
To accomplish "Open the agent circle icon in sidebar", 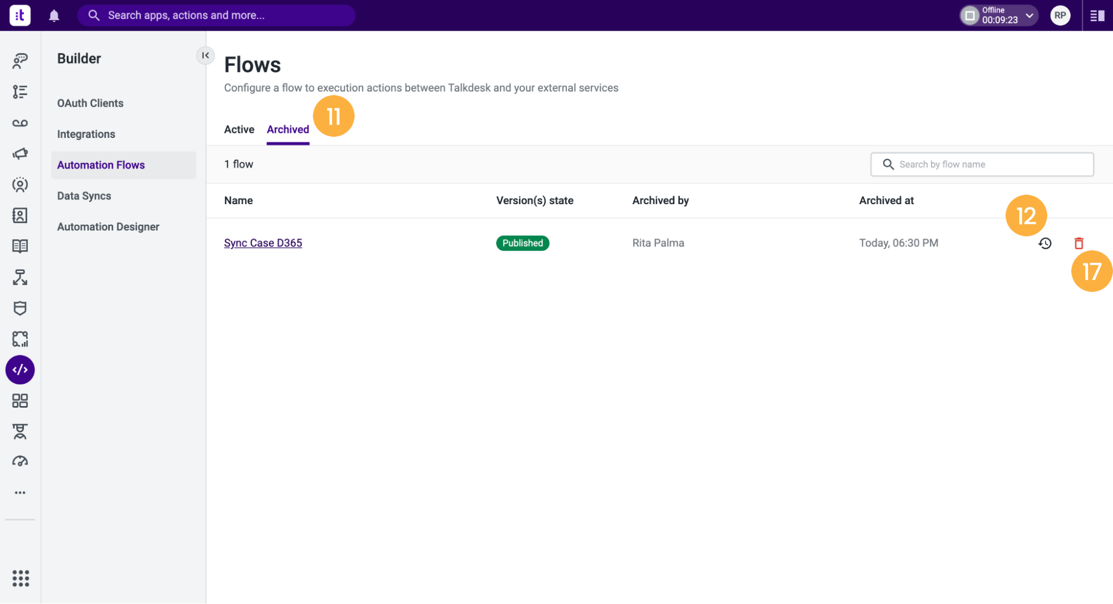I will 20,185.
